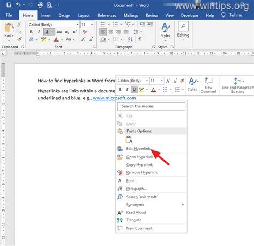Image resolution: width=254 pixels, height=246 pixels.
Task: Show paragraph marks with the pilcrow icon
Action: point(140,39)
